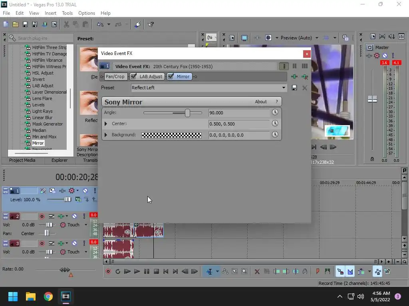The height and width of the screenshot is (306, 409).
Task: Open the edit tool dropdown arrow
Action: (217, 271)
